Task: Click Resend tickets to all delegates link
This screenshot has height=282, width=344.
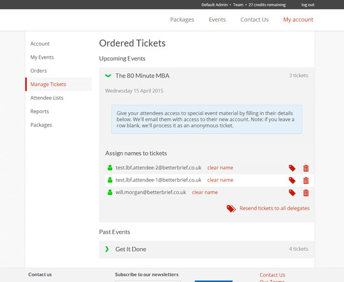Action: 275,208
